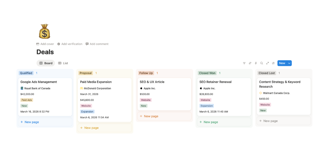The width and height of the screenshot is (327, 151).
Task: Click the March 31, 2026 date
Action: pyautogui.click(x=89, y=94)
